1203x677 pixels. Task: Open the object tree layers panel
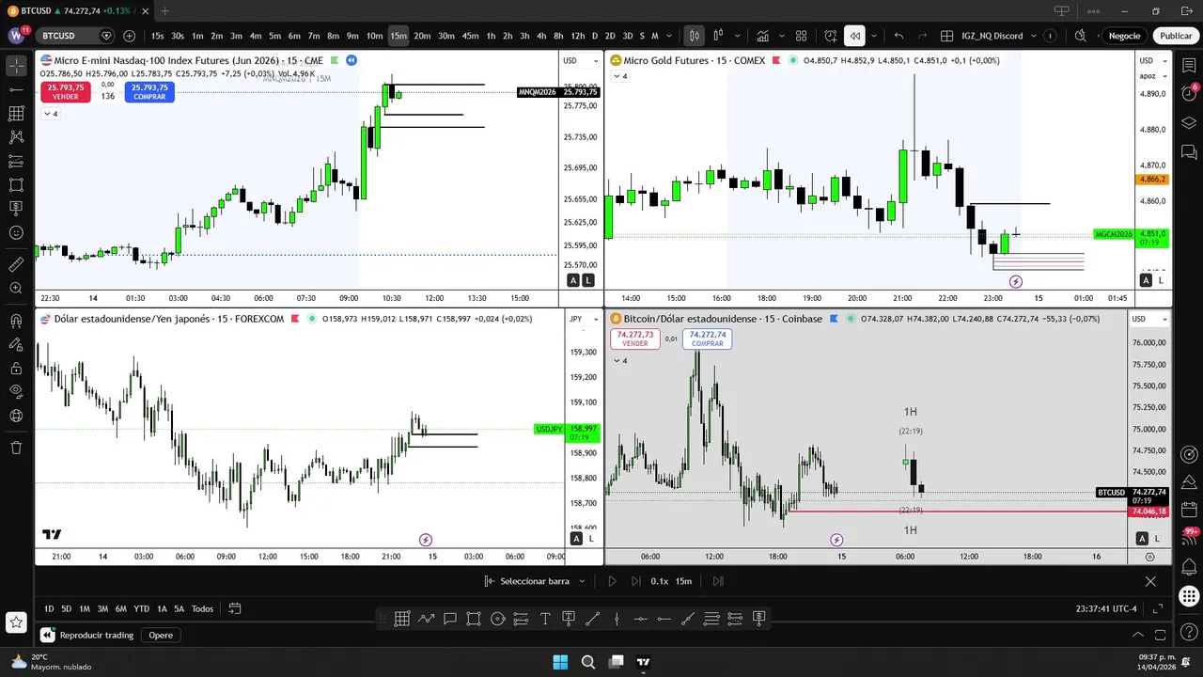[1189, 122]
